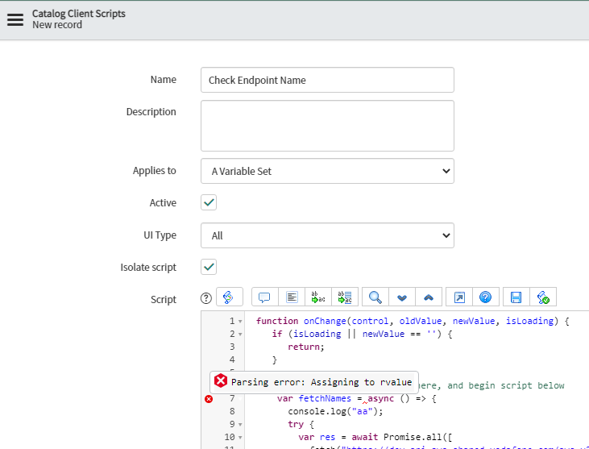Image resolution: width=589 pixels, height=449 pixels.
Task: Click 'isLoading' parameter in line 1
Action: pos(529,322)
